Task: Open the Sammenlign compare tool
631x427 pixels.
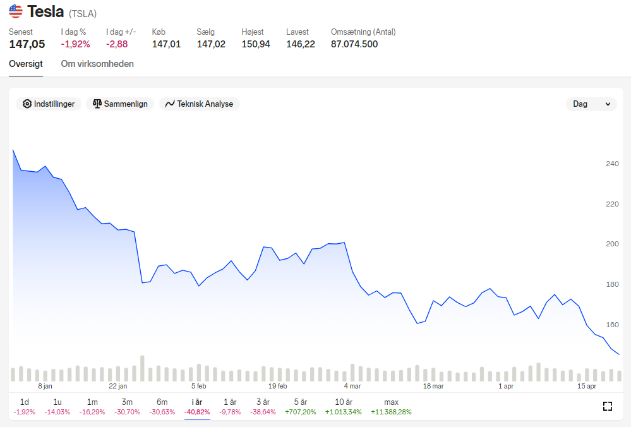Action: pyautogui.click(x=120, y=104)
